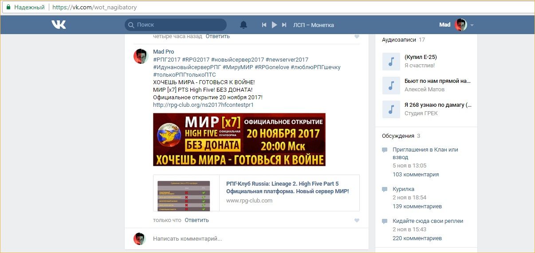
Task: Open discussion Приглашения в Клан или взвод
Action: (x=425, y=153)
